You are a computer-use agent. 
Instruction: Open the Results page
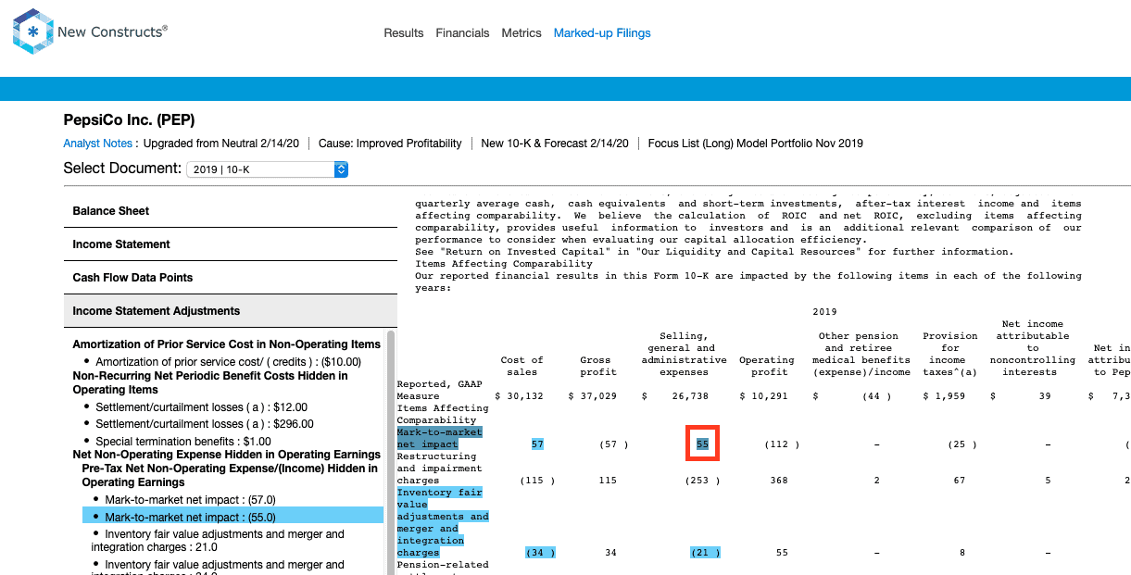click(404, 33)
